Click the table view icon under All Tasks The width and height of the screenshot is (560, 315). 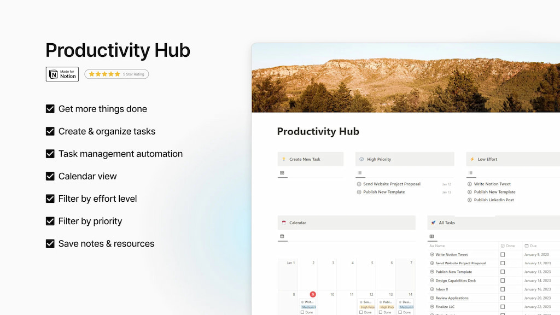point(433,236)
